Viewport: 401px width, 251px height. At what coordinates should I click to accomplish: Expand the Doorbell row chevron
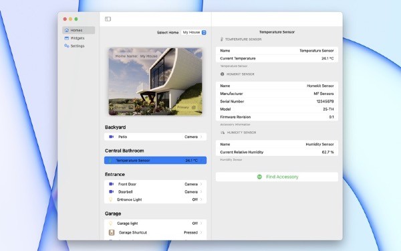click(x=201, y=192)
